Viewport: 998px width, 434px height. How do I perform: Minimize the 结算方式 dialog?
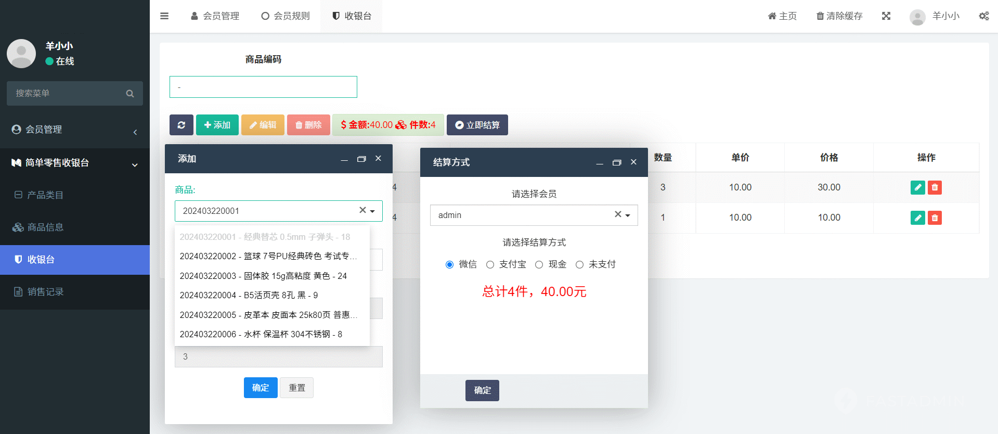click(600, 163)
